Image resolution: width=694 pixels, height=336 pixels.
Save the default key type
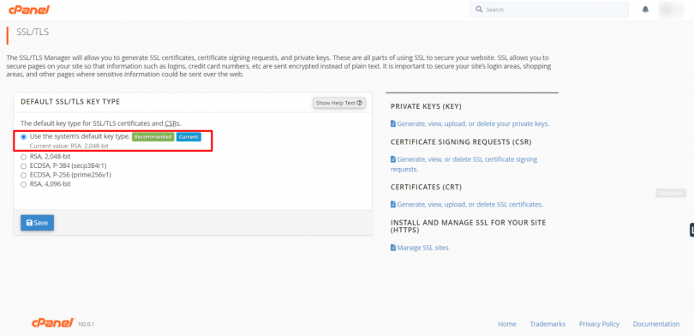pos(37,223)
